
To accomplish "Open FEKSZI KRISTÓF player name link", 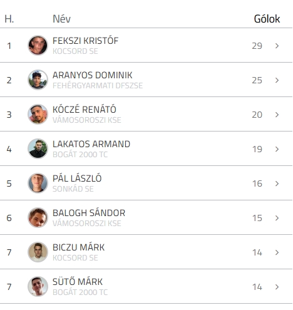I will 85,41.
